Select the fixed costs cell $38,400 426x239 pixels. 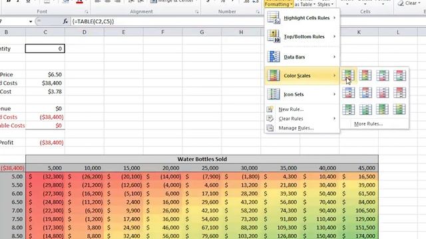45,83
